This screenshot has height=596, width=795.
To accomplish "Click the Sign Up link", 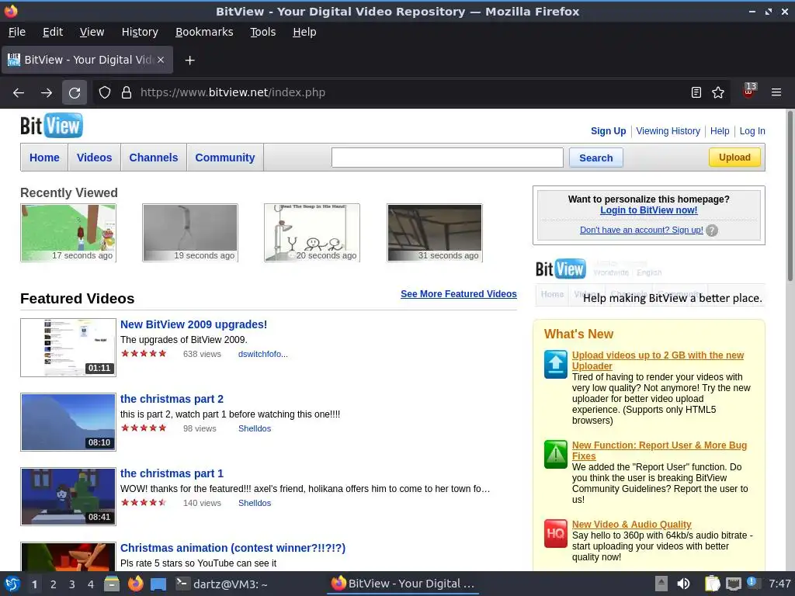I will [608, 131].
